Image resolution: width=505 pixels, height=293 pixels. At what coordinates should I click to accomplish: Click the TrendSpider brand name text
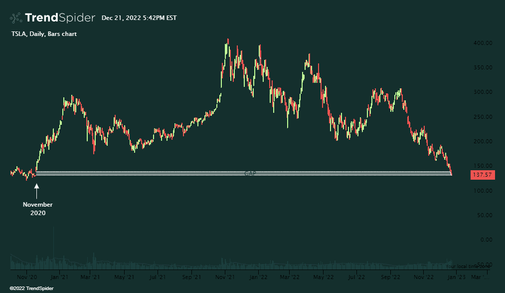pos(60,18)
